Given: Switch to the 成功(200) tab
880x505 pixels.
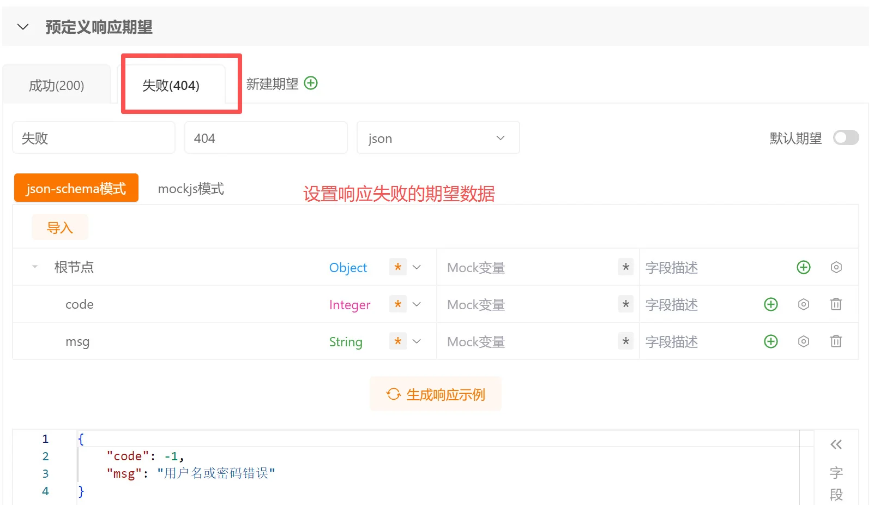Looking at the screenshot, I should click(x=57, y=85).
